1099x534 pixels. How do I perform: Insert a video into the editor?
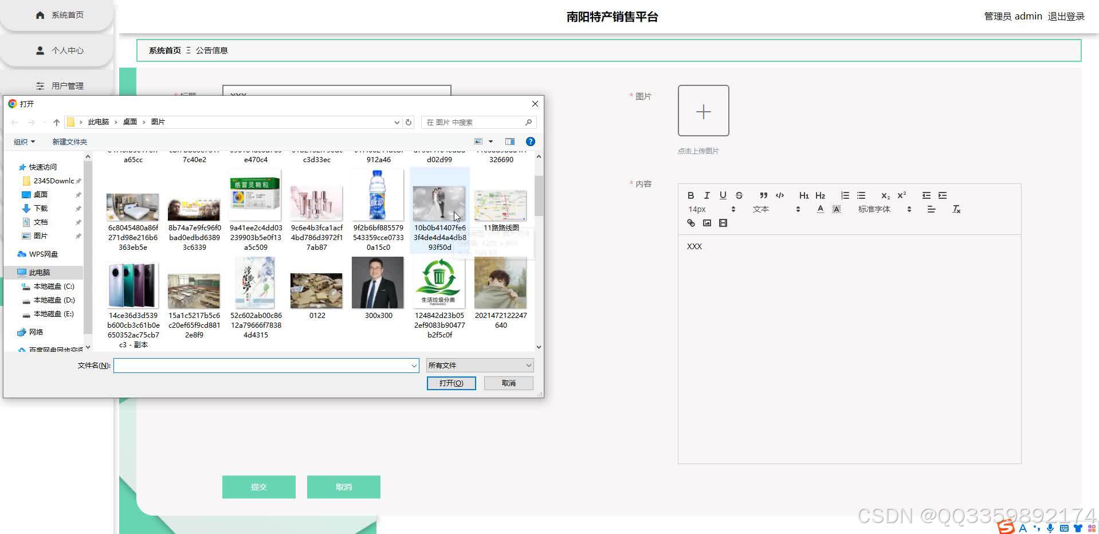[x=723, y=223]
